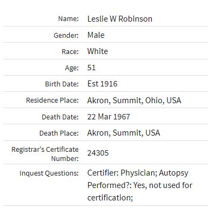Select the Residence Place label

point(52,100)
